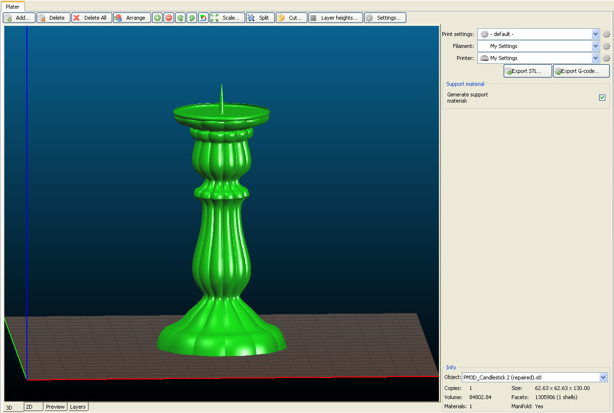Viewport: 614px width, 413px height.
Task: Click the Export STL button
Action: 527,71
